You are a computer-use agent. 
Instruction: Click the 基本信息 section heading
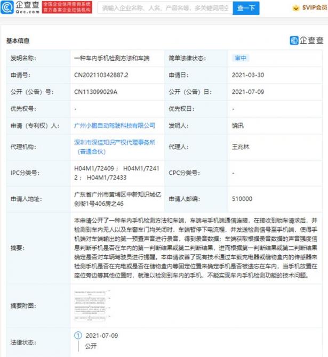pyautogui.click(x=18, y=40)
